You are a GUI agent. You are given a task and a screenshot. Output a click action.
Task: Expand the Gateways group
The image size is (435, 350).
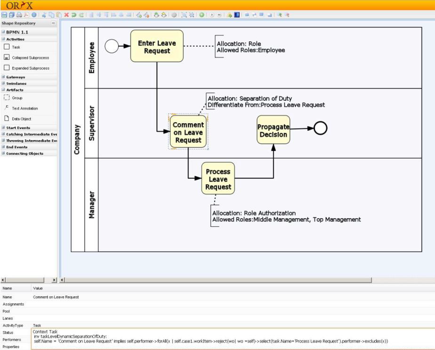(x=3, y=77)
